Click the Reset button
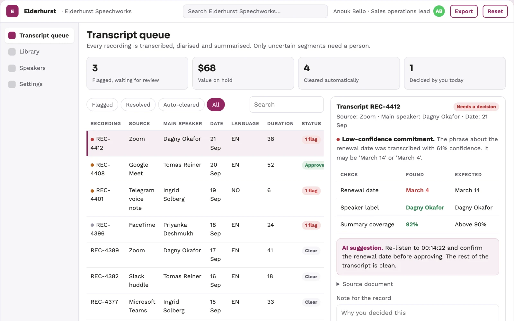Viewport: 514px width, 321px height. click(x=495, y=11)
